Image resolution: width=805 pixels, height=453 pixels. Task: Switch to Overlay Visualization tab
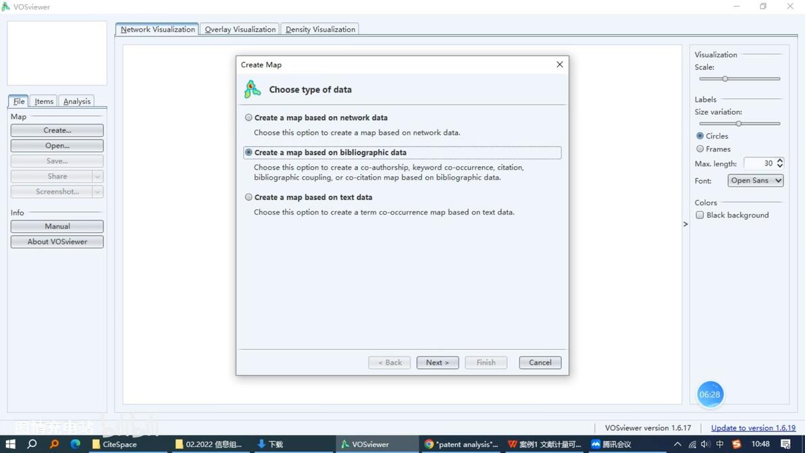(240, 29)
